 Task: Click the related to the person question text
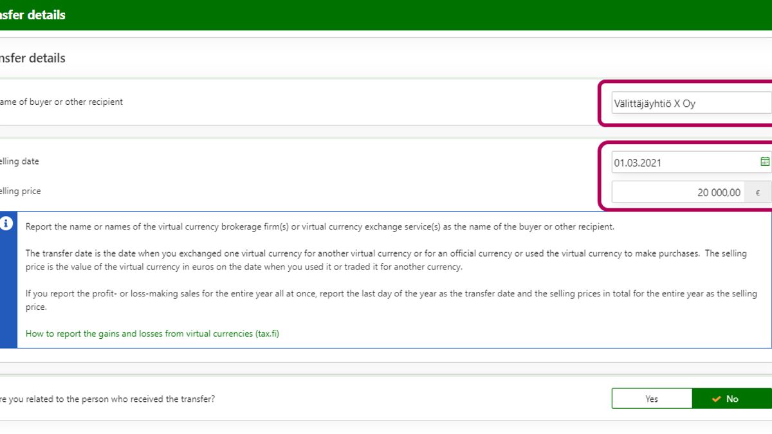107,399
